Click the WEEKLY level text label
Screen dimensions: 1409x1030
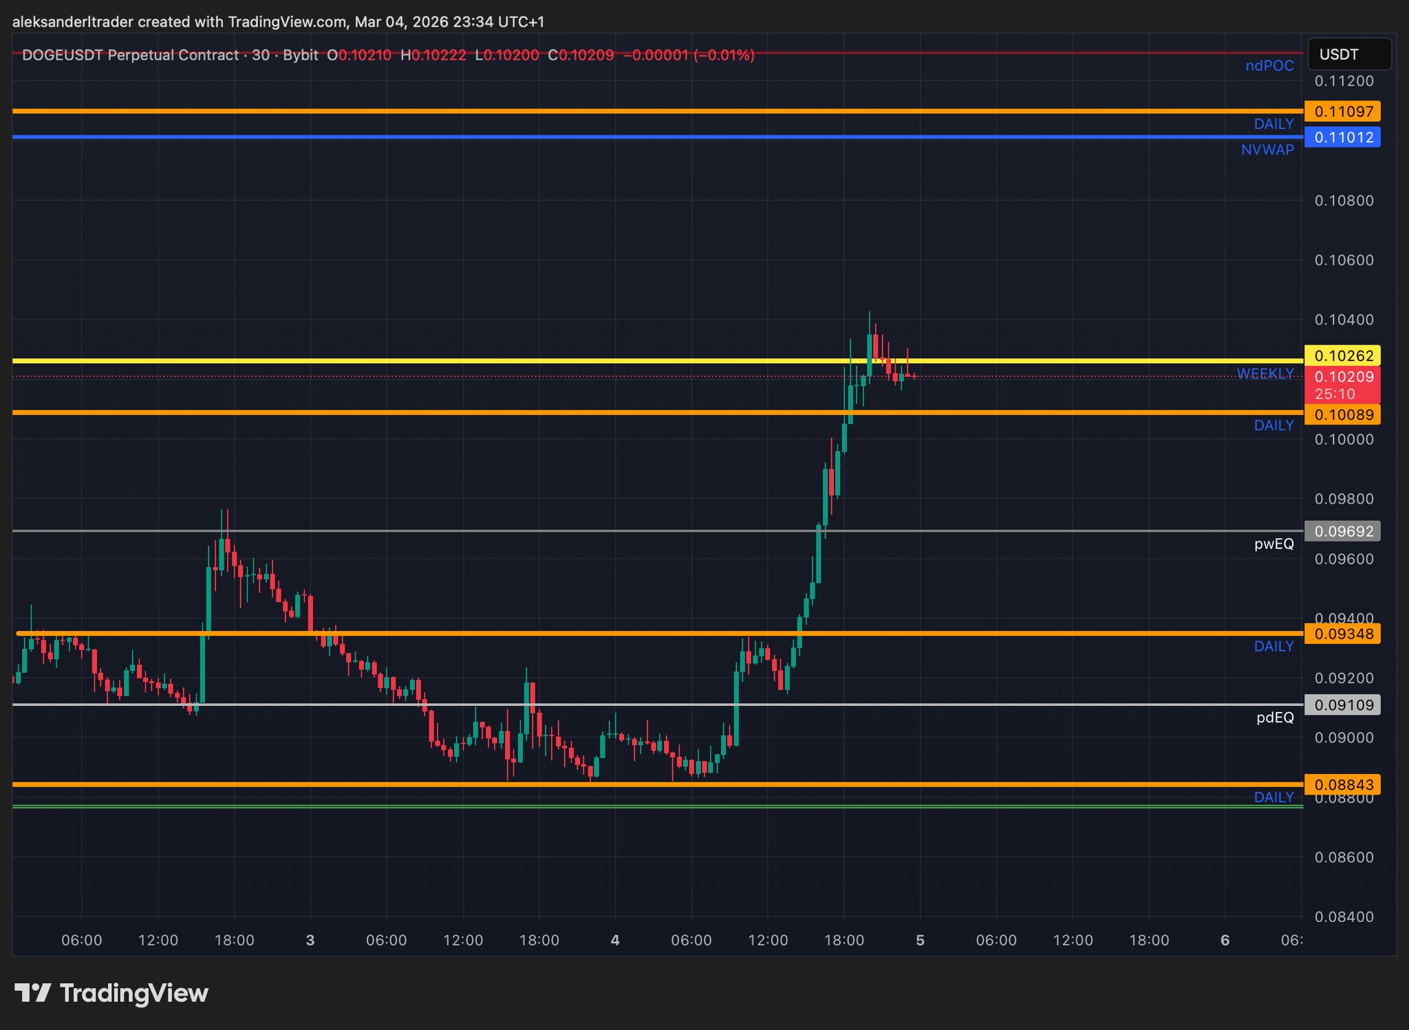tap(1265, 374)
